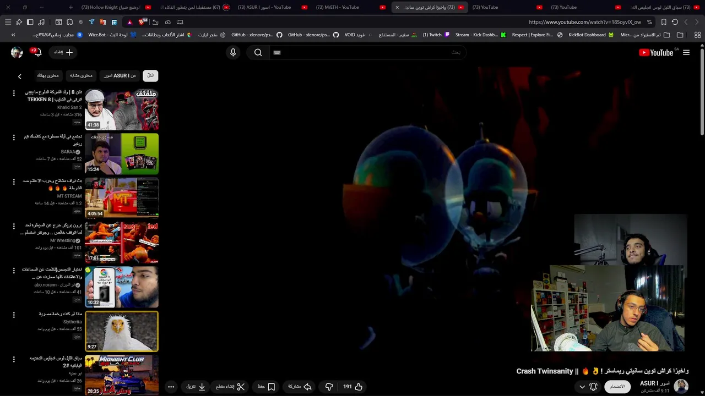Click the Join (الانضمام) channel button
Screen dimensions: 705x396
pyautogui.click(x=617, y=387)
